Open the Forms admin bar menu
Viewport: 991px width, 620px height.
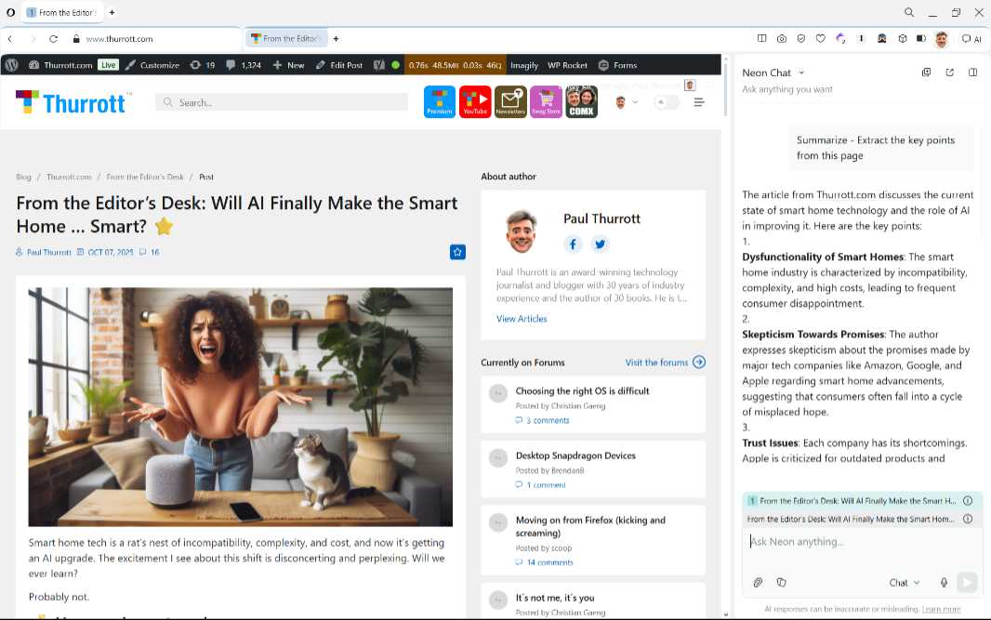tap(617, 65)
